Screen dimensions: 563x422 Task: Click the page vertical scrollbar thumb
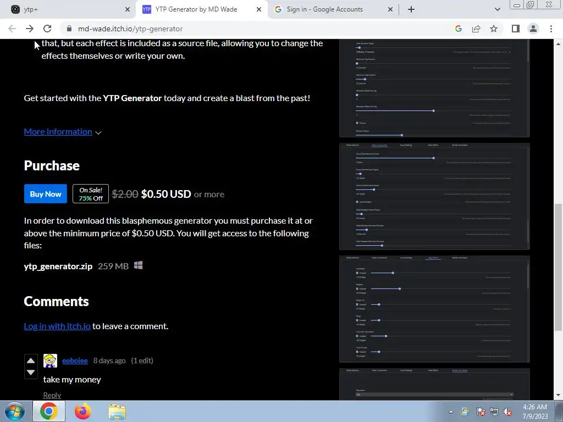[558, 266]
